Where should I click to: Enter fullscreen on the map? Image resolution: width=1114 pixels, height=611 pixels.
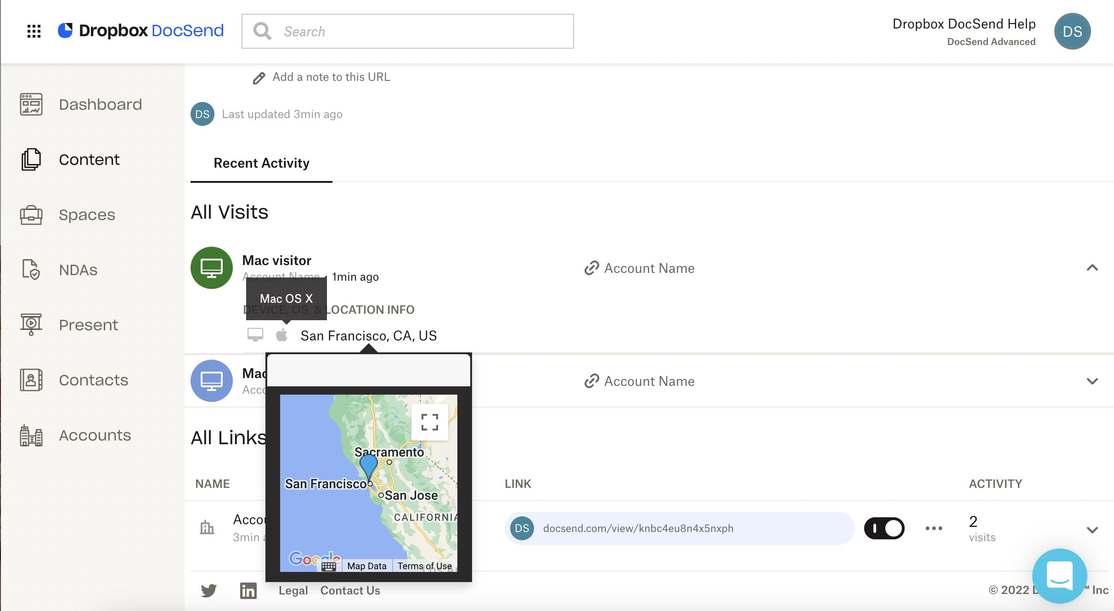click(x=430, y=422)
